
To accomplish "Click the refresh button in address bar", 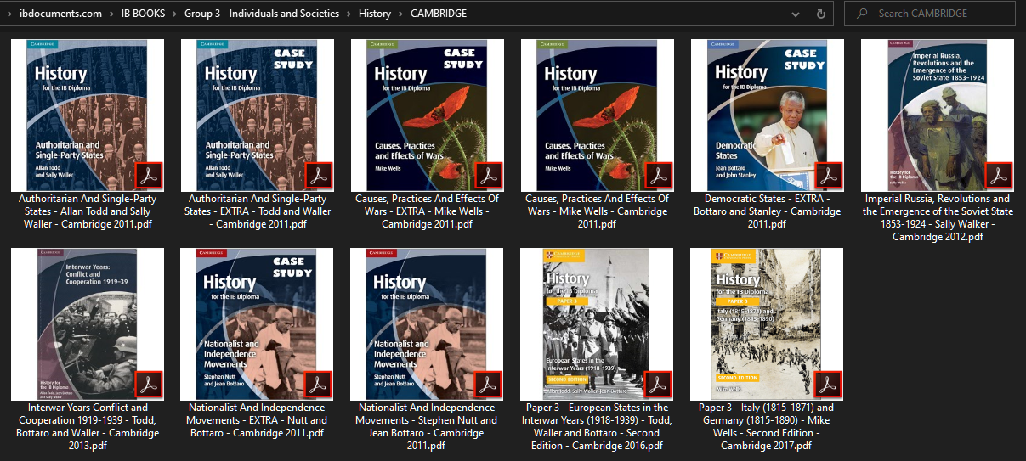I will point(820,14).
